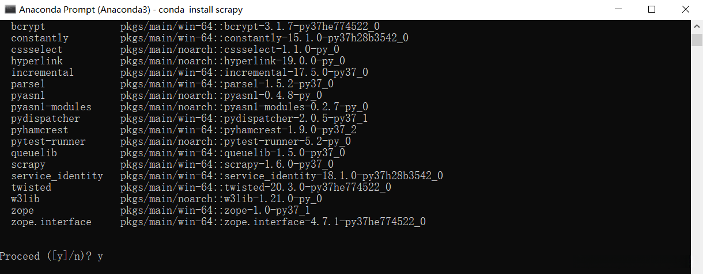
Task: Click the 'bcrypt' package name
Action: tap(28, 26)
